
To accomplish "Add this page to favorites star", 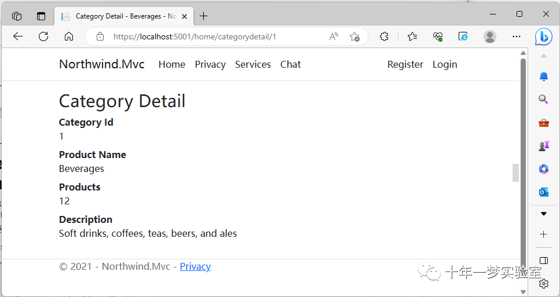I will 354,36.
